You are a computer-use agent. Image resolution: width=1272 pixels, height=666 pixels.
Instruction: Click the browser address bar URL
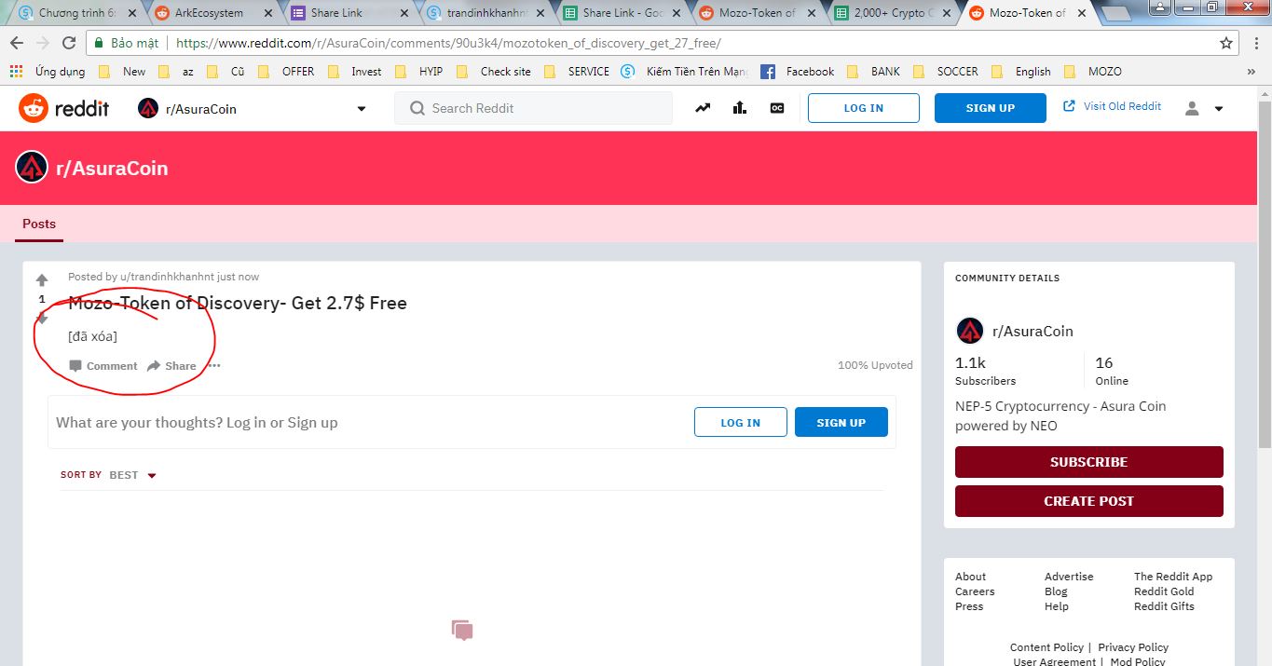448,43
